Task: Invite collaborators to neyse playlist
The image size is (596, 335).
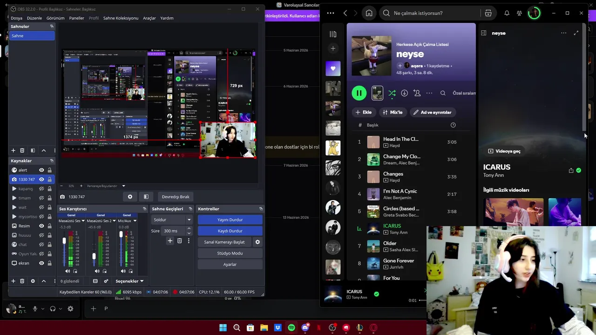Action: tap(417, 93)
